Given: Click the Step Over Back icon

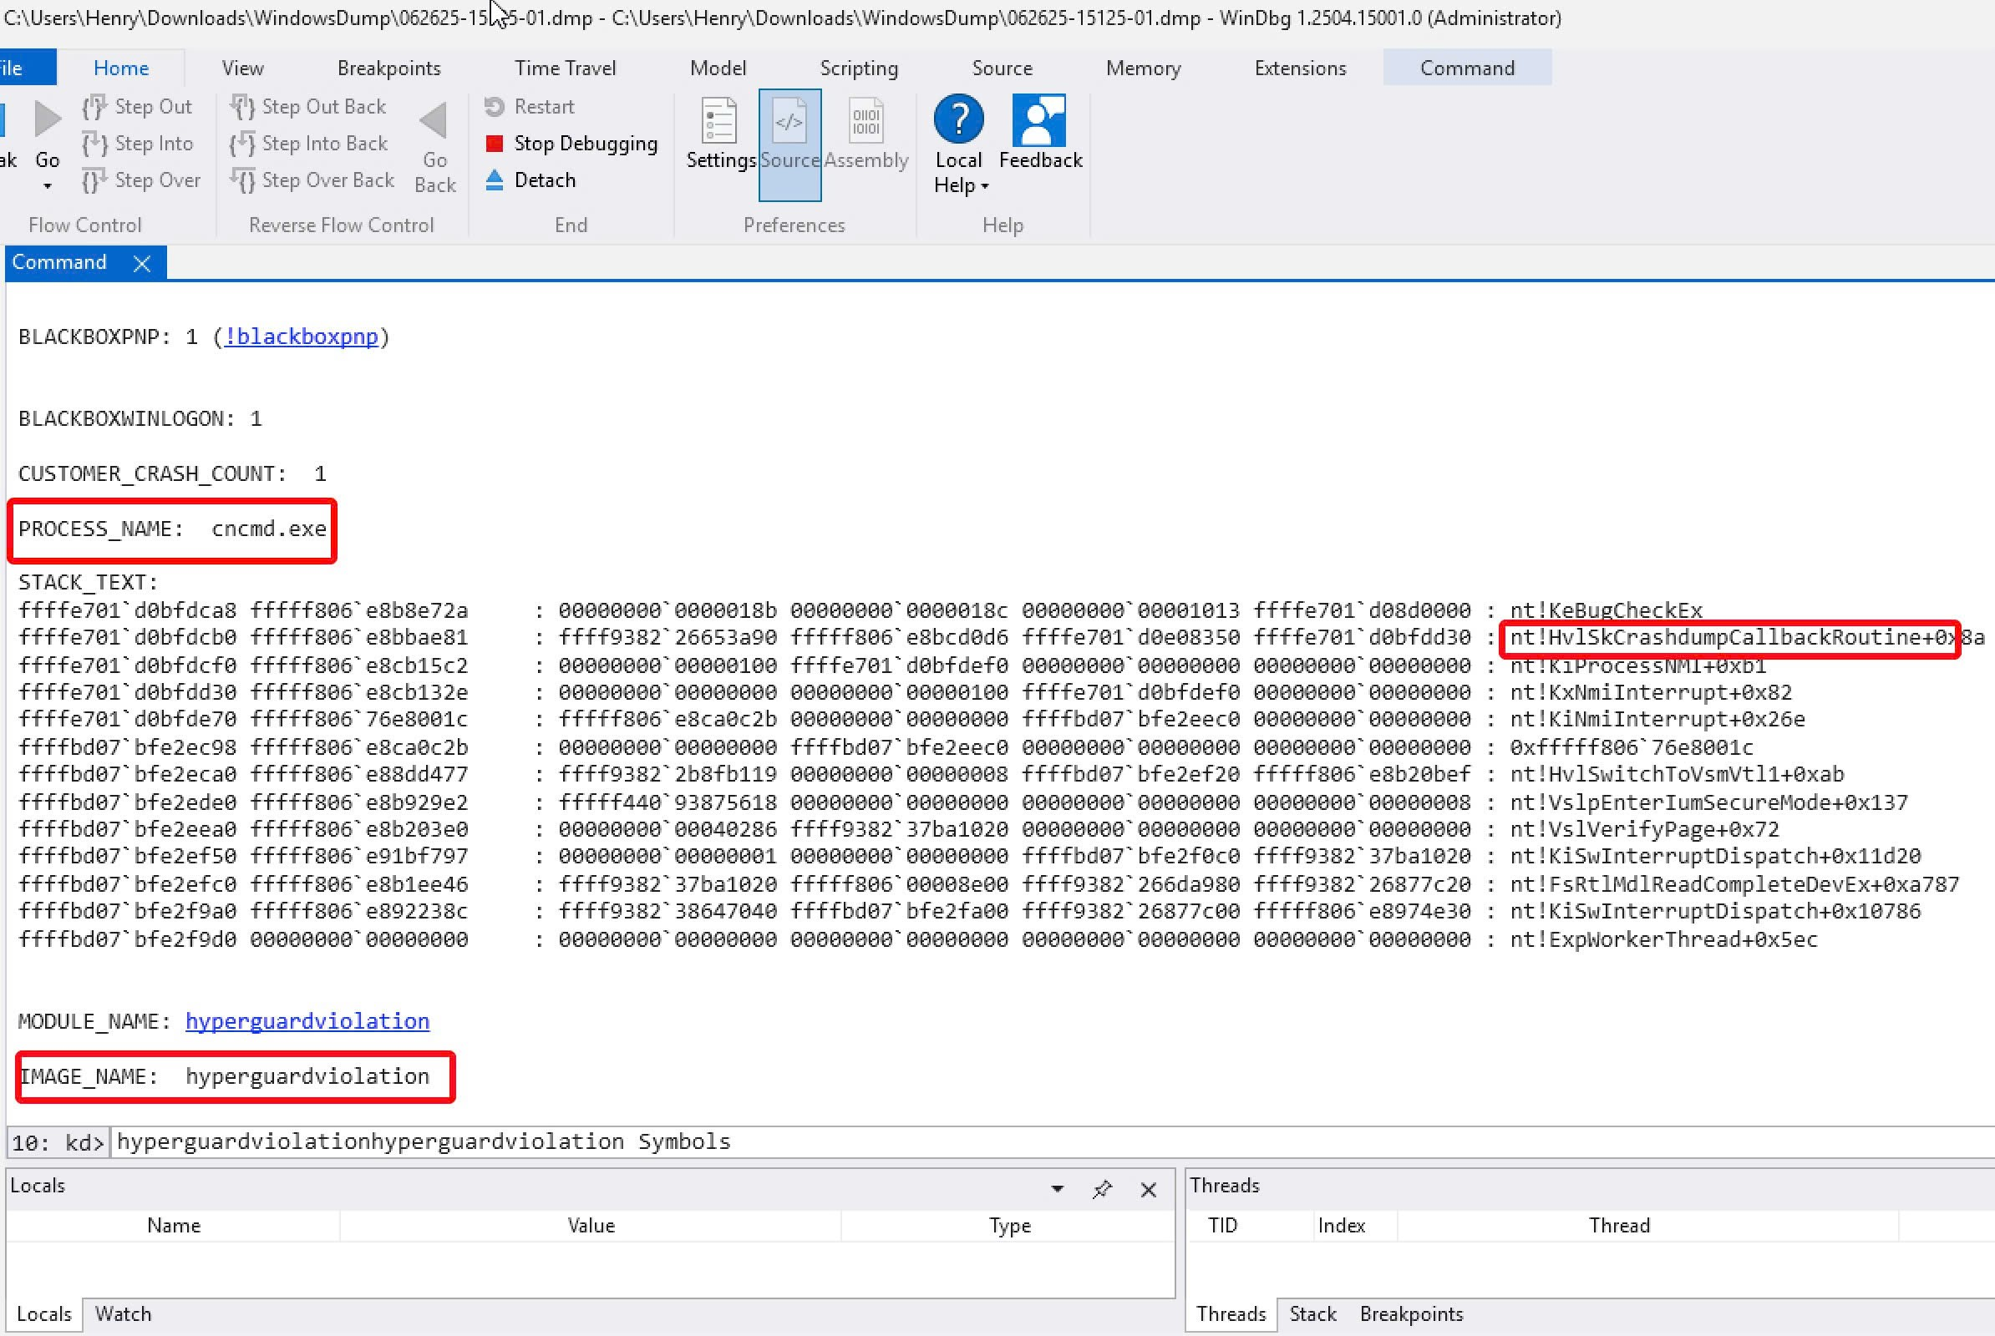Looking at the screenshot, I should 244,180.
